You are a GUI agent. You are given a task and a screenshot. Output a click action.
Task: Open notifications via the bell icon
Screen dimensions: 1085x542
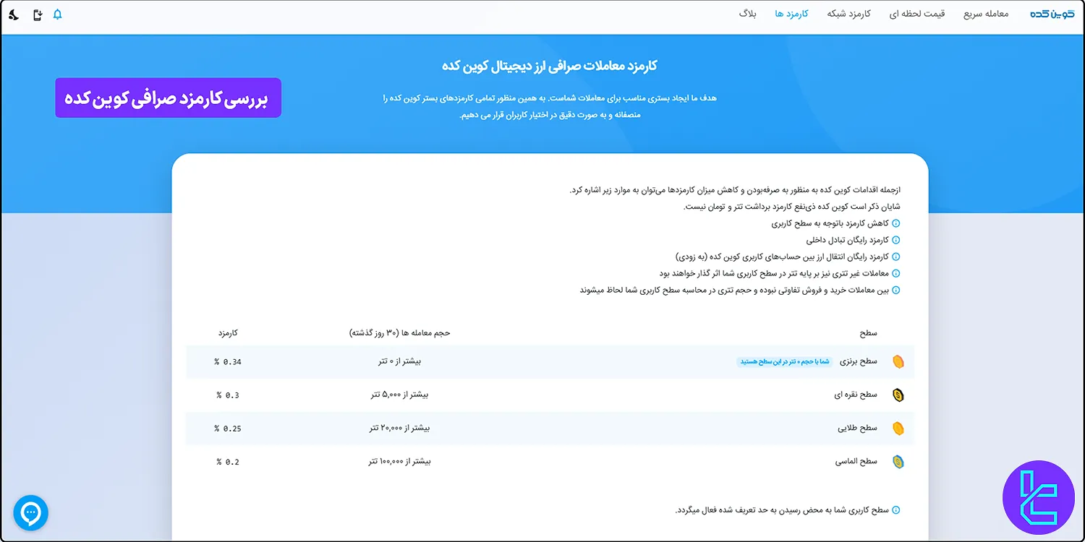coord(59,14)
